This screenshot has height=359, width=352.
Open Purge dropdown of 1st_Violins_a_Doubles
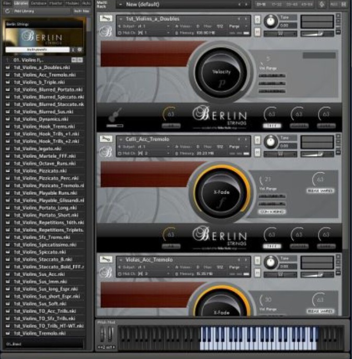pyautogui.click(x=246, y=26)
